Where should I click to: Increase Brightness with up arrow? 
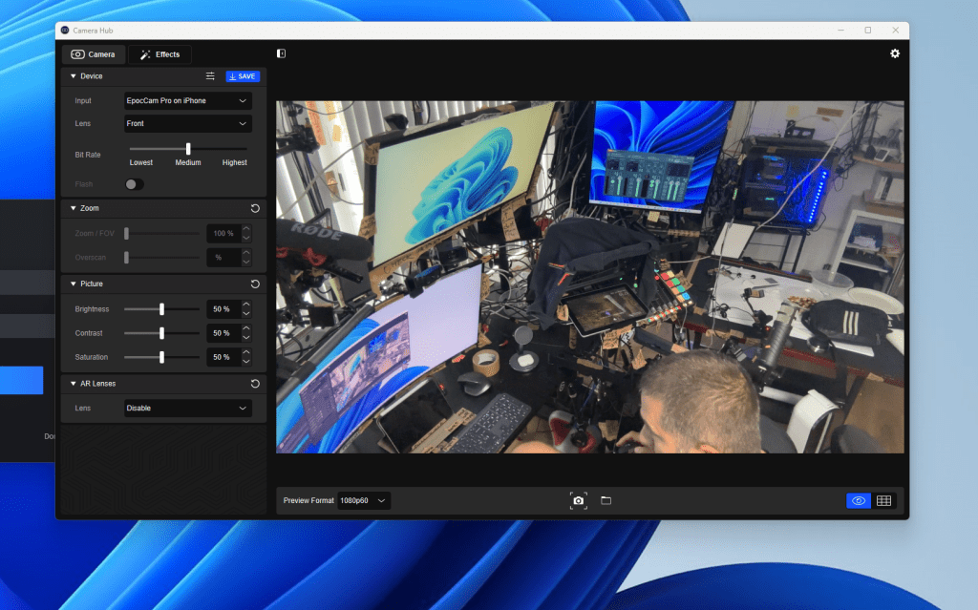pos(246,305)
